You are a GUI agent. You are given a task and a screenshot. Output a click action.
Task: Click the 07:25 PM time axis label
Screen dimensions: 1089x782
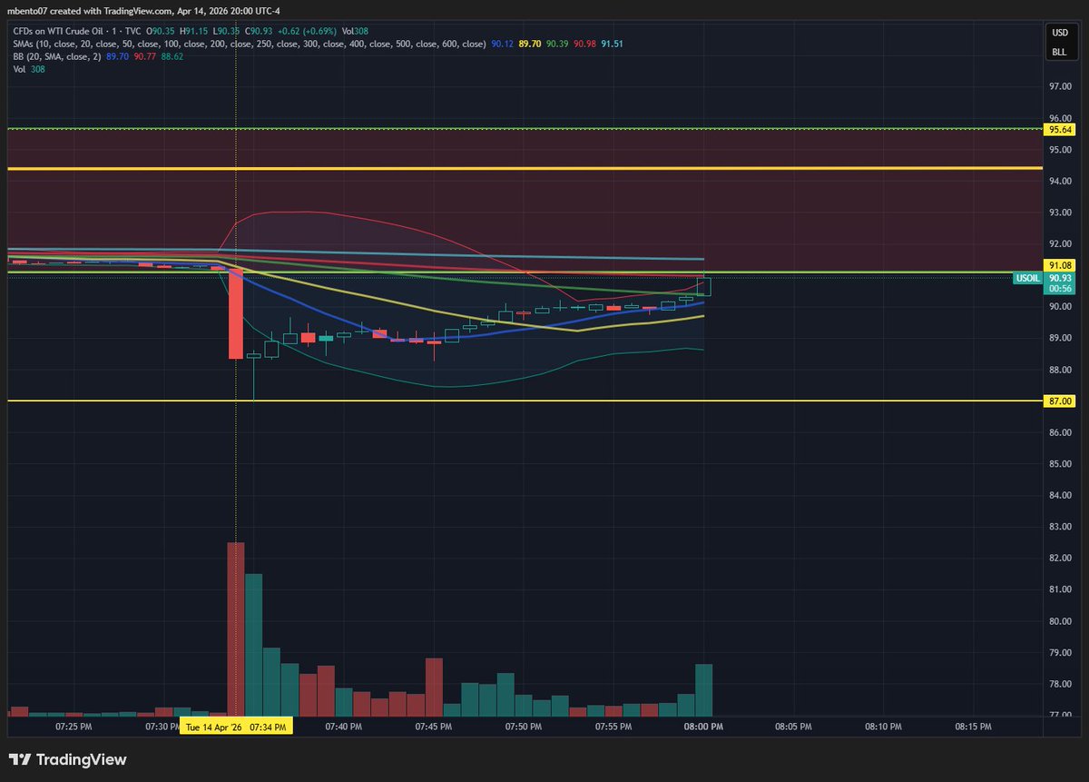click(x=73, y=728)
